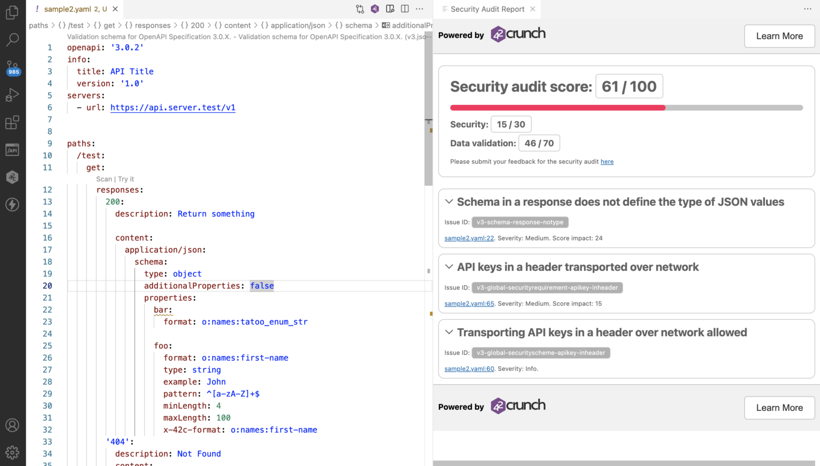The height and width of the screenshot is (466, 820).
Task: Open Thunder Client via the lightning icon
Action: (x=12, y=205)
